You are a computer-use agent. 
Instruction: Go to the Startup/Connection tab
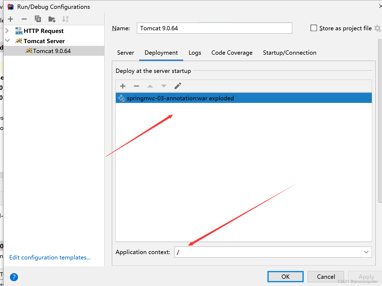pyautogui.click(x=290, y=53)
